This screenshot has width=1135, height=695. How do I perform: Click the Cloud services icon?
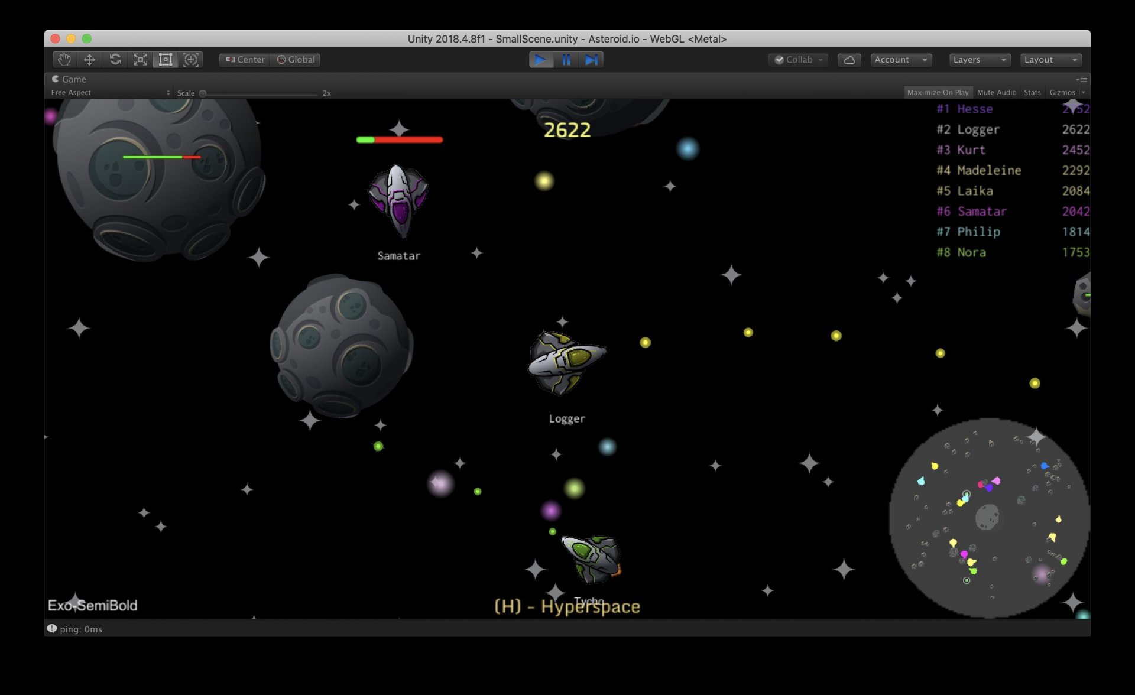tap(849, 60)
